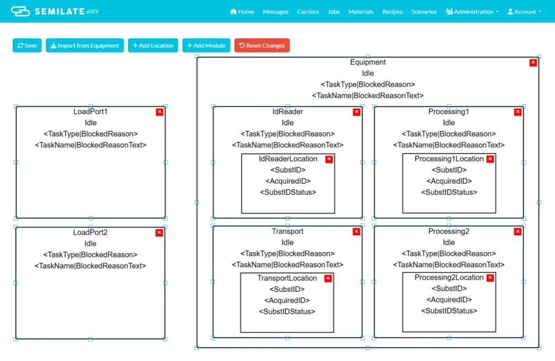Click the TransportLocation label

287,278
